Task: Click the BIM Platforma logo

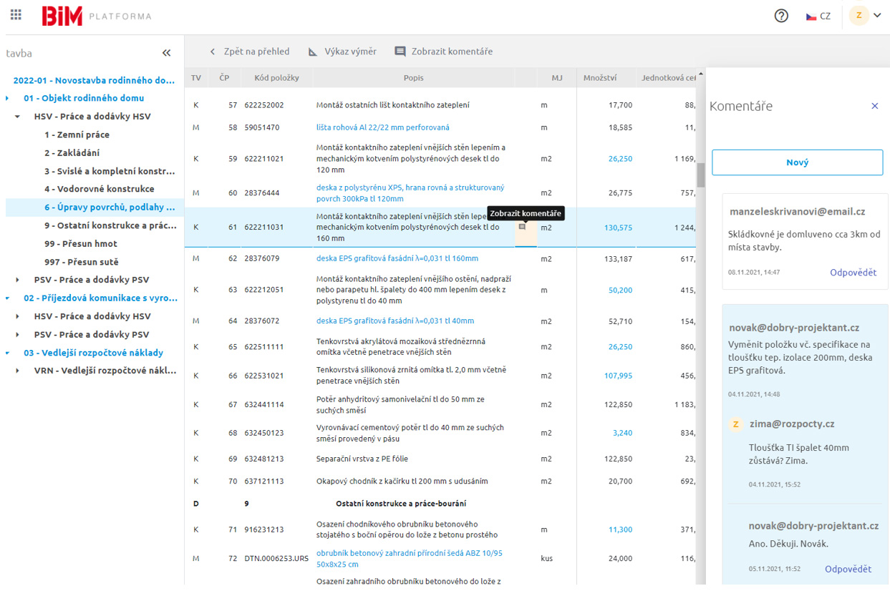Action: [96, 16]
